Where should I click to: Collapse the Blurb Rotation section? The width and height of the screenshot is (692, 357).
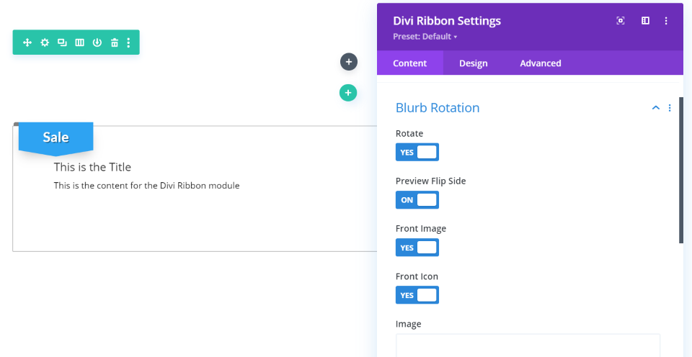click(655, 108)
